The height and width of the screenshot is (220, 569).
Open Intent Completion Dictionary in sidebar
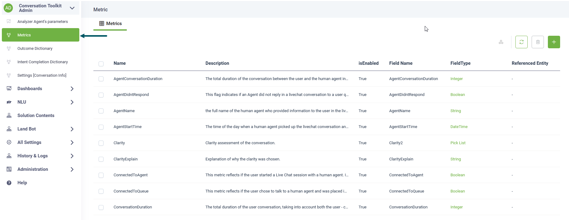coord(43,62)
